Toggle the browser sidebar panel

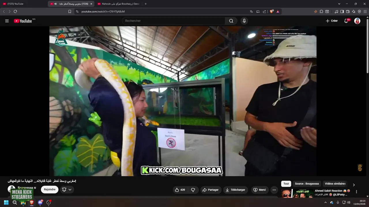pos(342,11)
